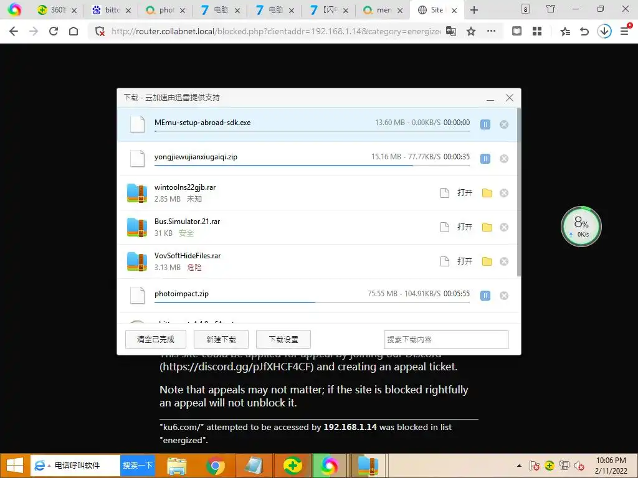Click the archive icon of VovSoftHideFiles.rar
This screenshot has height=478, width=638.
pos(136,261)
